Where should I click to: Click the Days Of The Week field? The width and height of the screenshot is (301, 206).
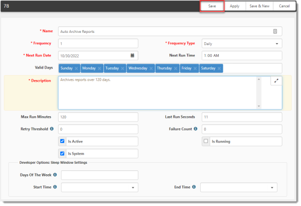(100, 175)
